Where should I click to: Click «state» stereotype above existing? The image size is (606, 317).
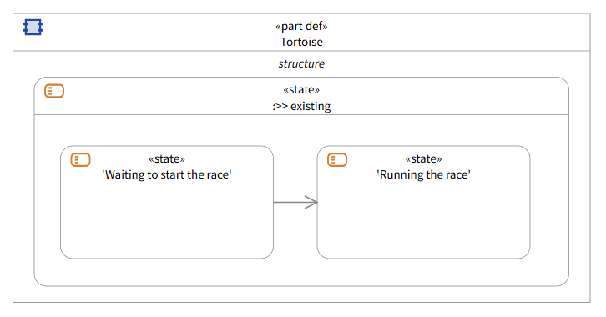click(x=301, y=89)
